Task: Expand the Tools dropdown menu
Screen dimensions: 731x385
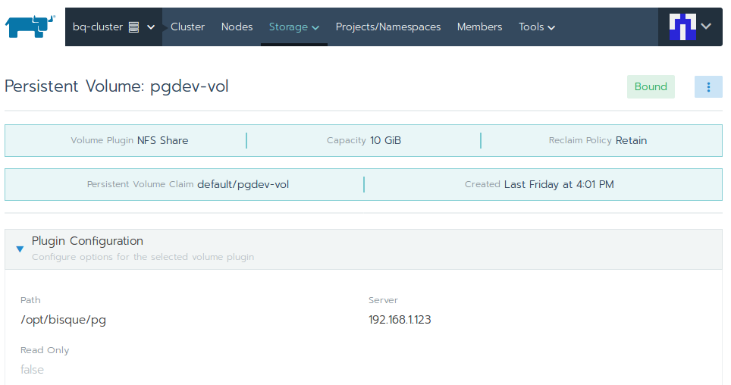Action: click(x=537, y=27)
